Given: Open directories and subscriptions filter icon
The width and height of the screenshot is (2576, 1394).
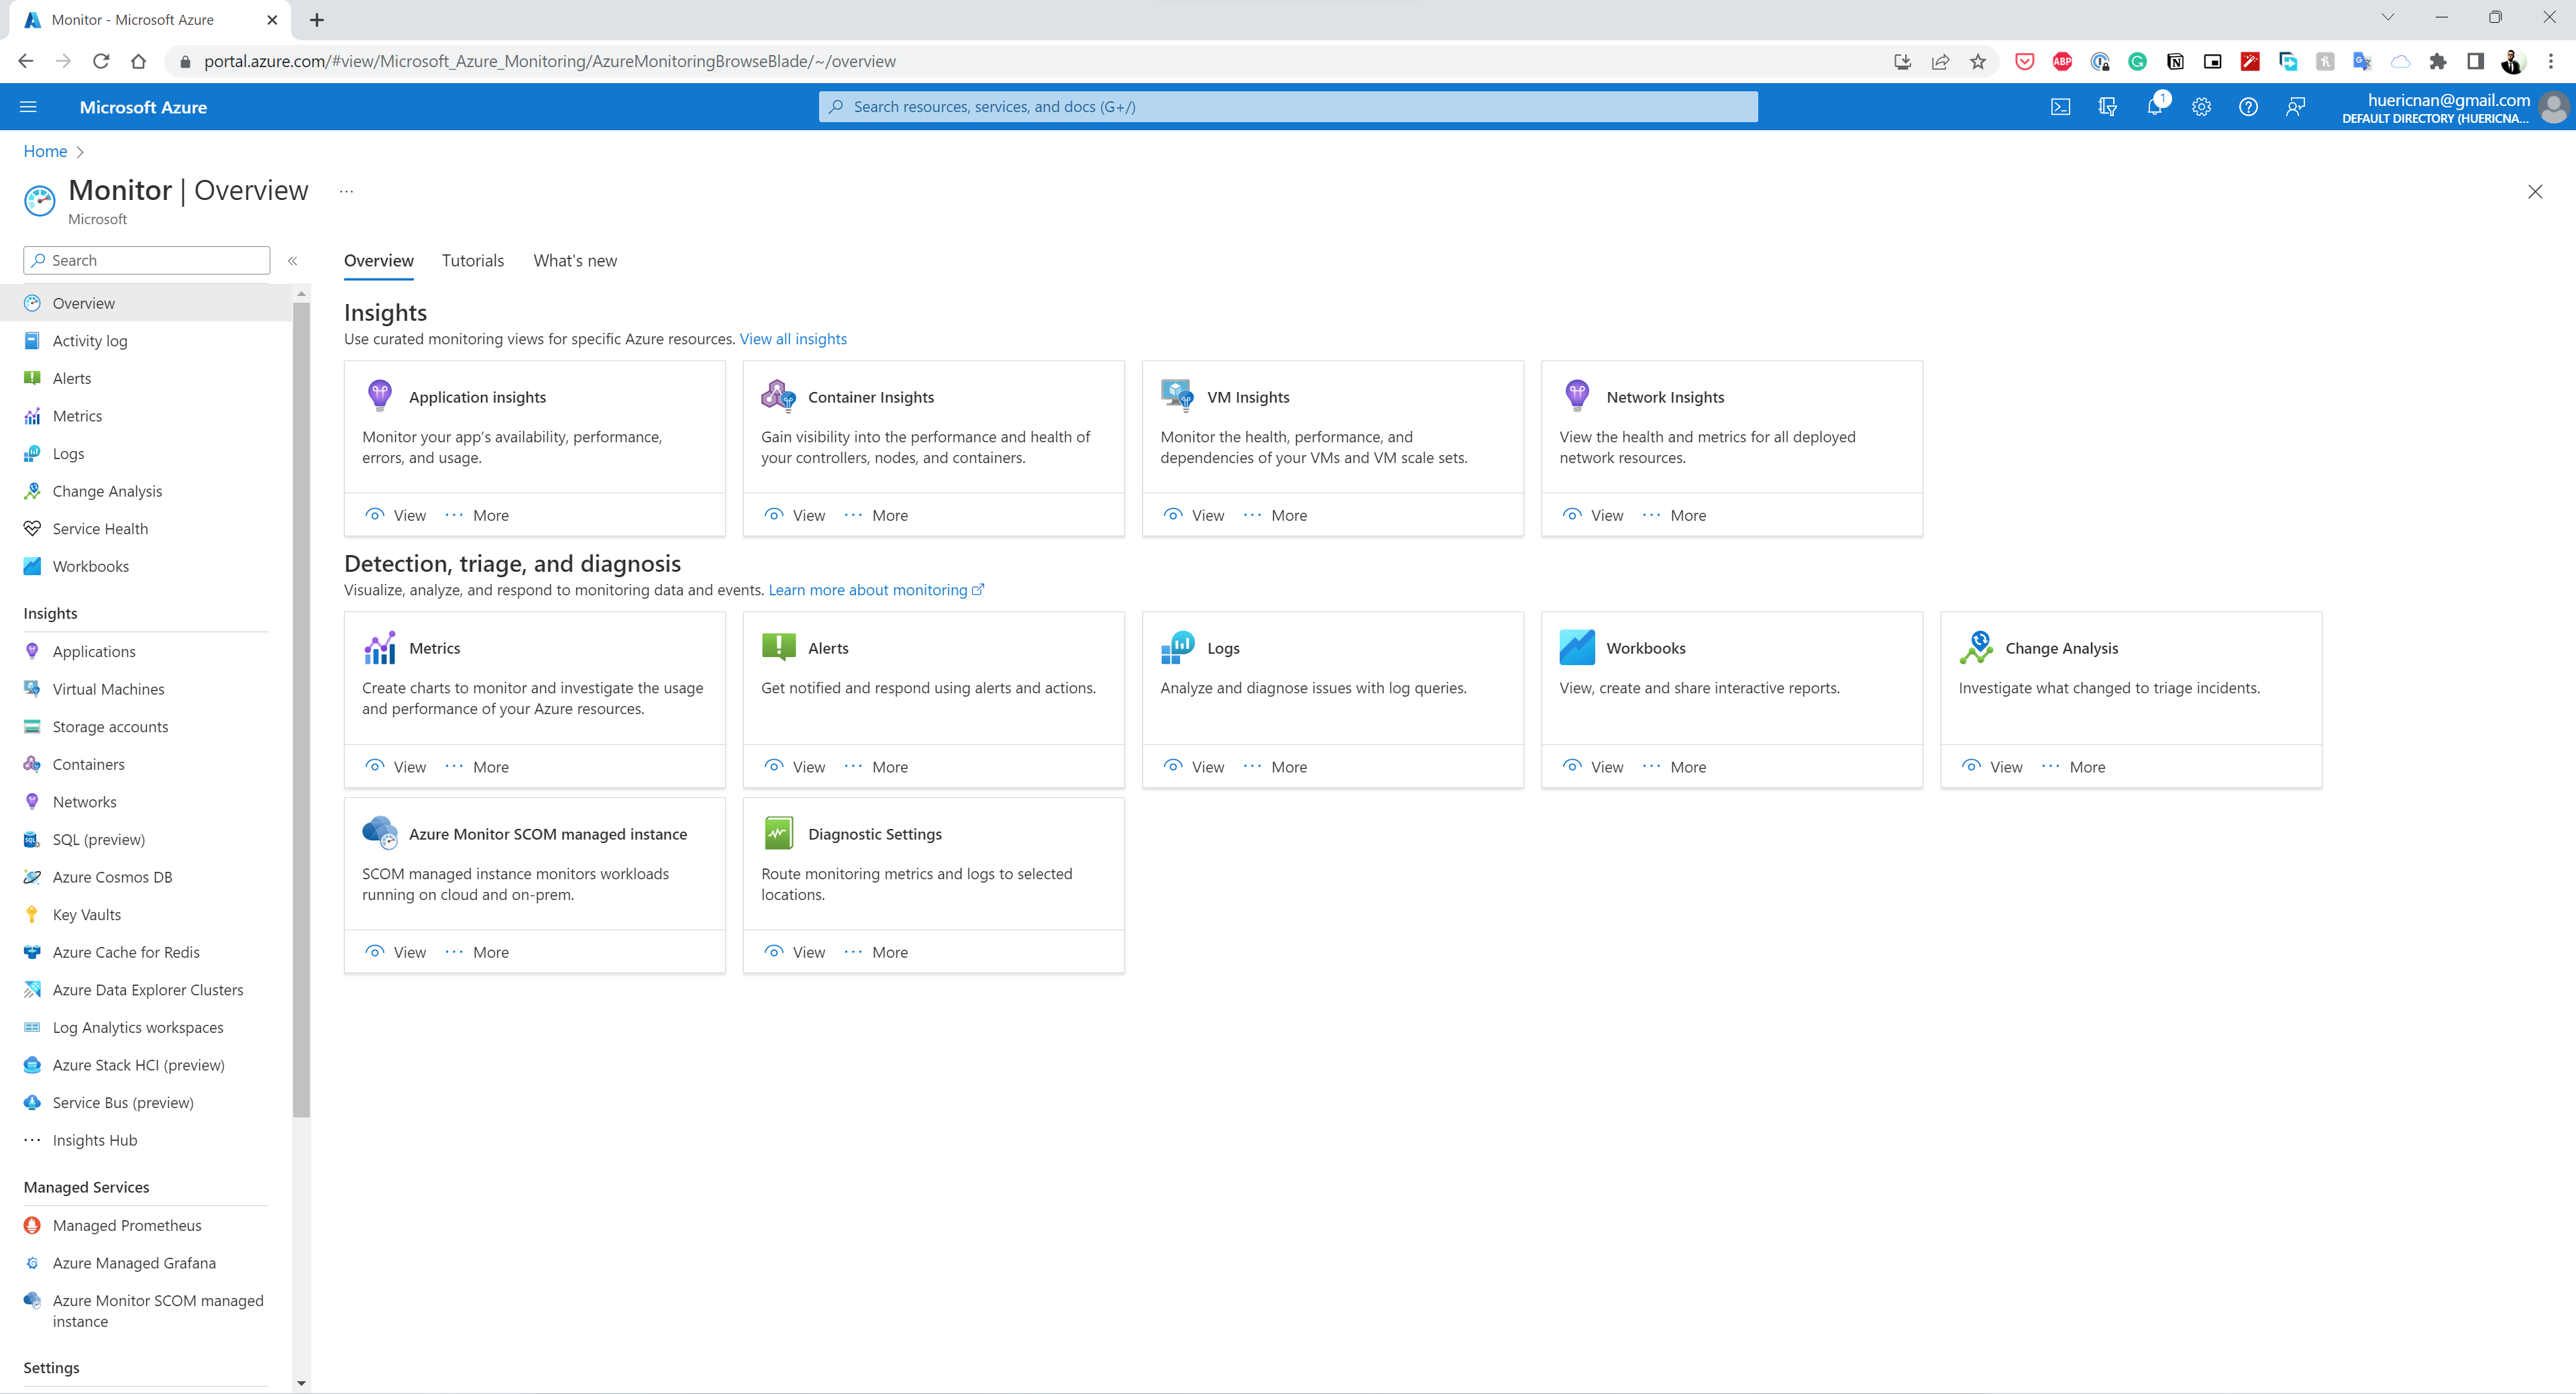Looking at the screenshot, I should [2107, 107].
